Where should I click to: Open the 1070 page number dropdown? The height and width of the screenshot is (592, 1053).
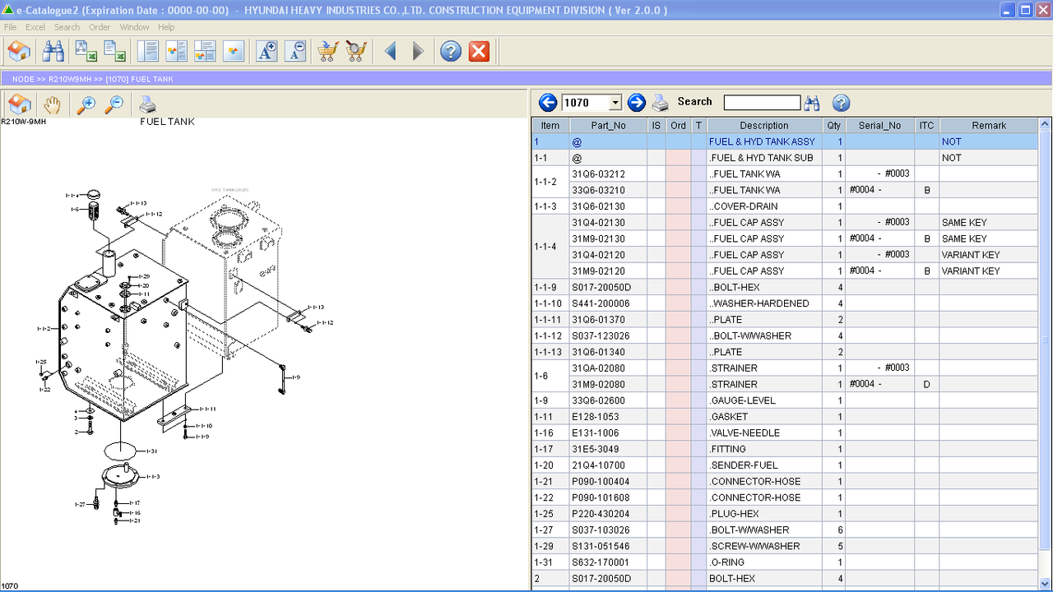coord(615,103)
